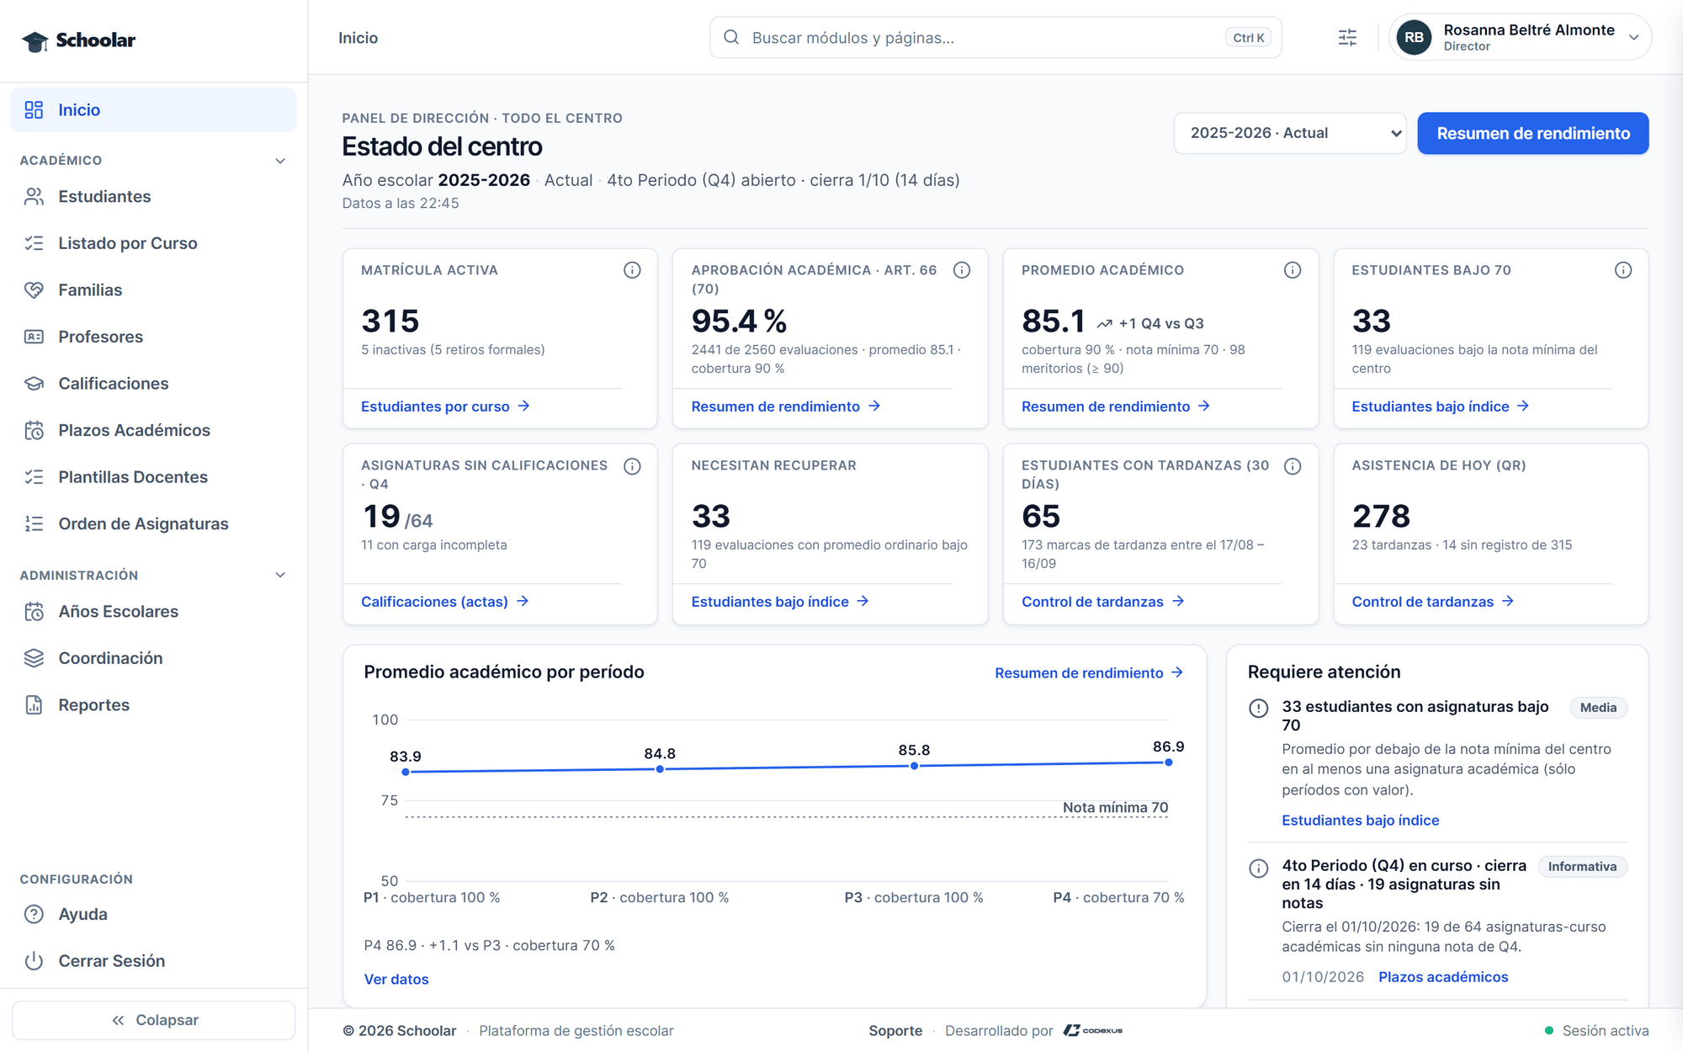Show info for Matrícula Activa card
Image resolution: width=1683 pixels, height=1052 pixels.
coord(632,270)
